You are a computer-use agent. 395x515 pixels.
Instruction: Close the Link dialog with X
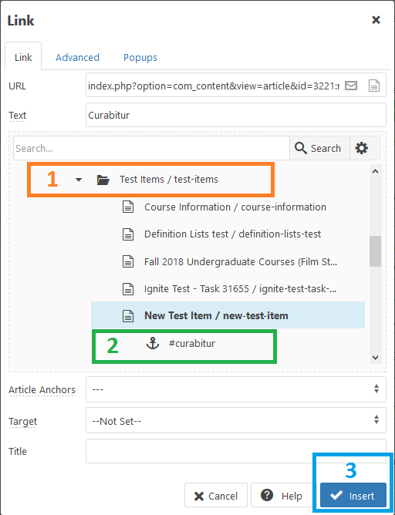coord(376,20)
